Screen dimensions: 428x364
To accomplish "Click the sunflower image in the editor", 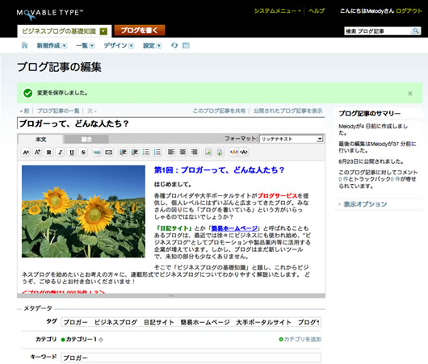I will 83,211.
